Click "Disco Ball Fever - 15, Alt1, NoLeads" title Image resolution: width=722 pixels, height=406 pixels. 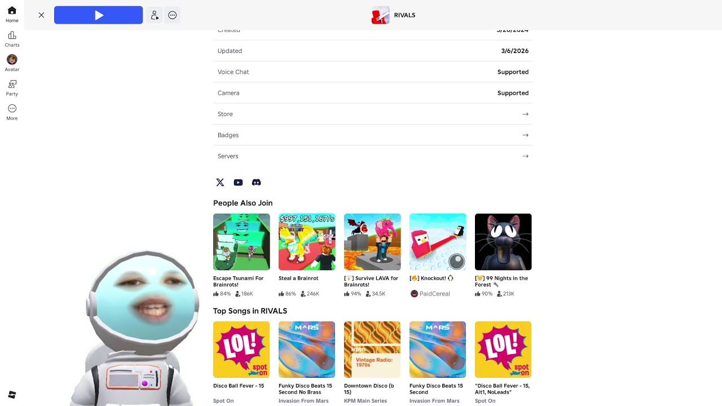pyautogui.click(x=502, y=389)
